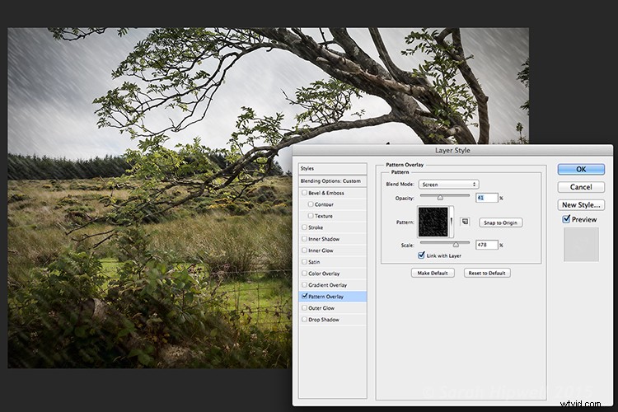Open the pattern picker dropdown arrow

452,222
